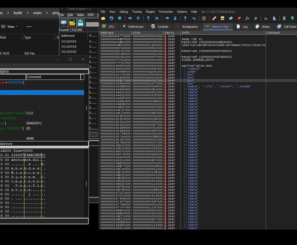Click the pause execution icon
The height and width of the screenshot is (245, 297).
point(138,18)
